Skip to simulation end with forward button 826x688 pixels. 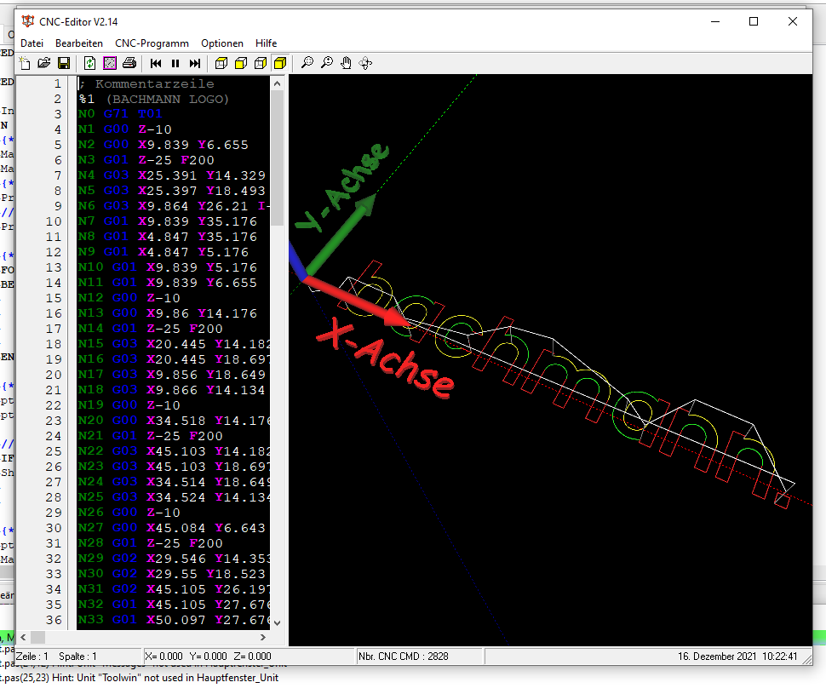pyautogui.click(x=195, y=63)
